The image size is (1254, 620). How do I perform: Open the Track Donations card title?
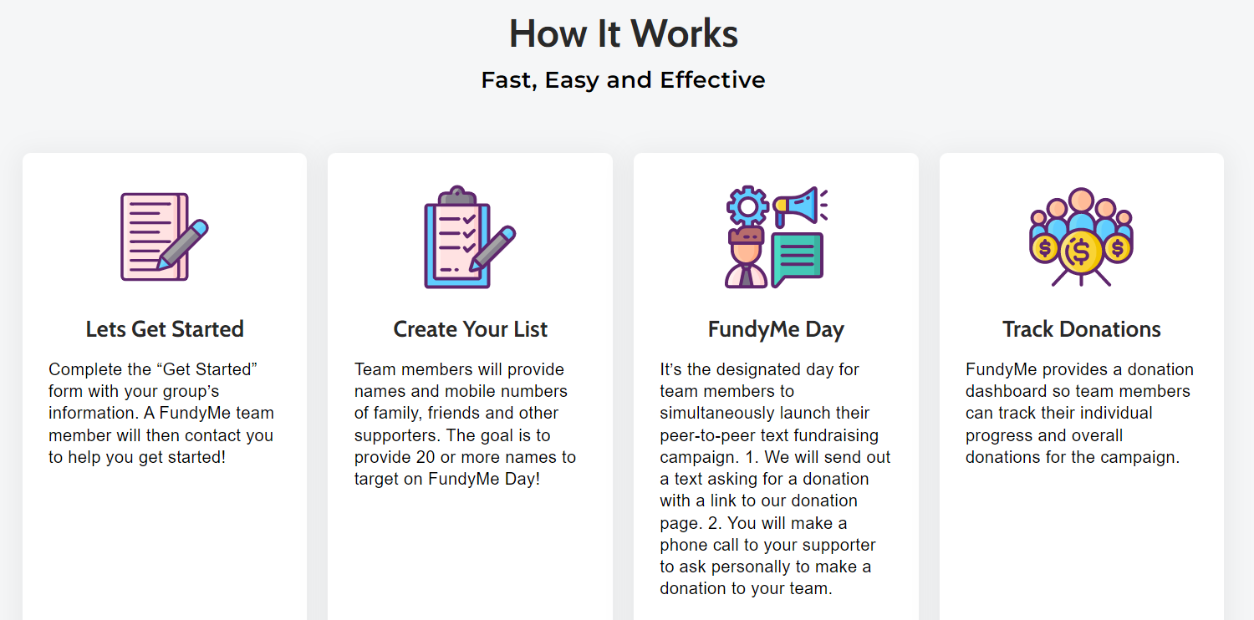[x=1082, y=329]
